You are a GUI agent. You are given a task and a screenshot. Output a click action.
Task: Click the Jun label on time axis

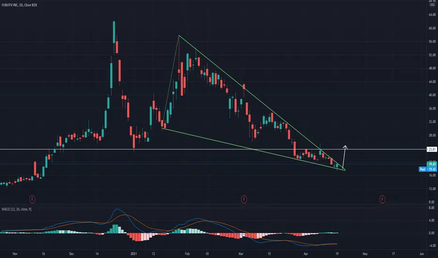click(x=422, y=254)
